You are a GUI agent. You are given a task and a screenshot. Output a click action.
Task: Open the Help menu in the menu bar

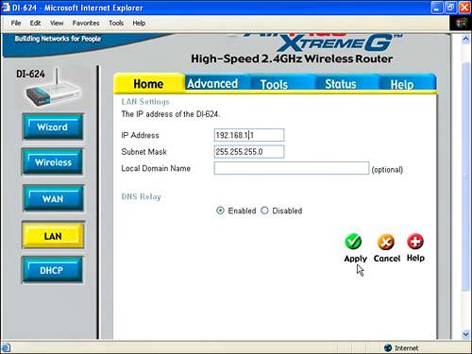tap(139, 23)
